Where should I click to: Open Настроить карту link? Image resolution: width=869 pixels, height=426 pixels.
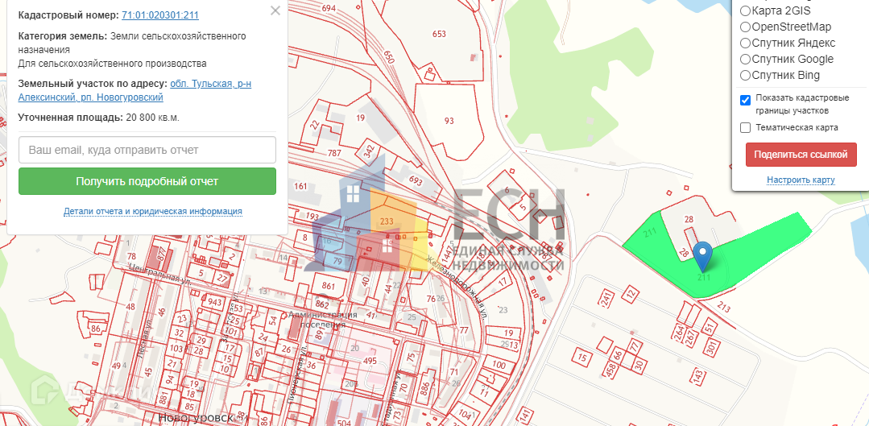click(801, 180)
